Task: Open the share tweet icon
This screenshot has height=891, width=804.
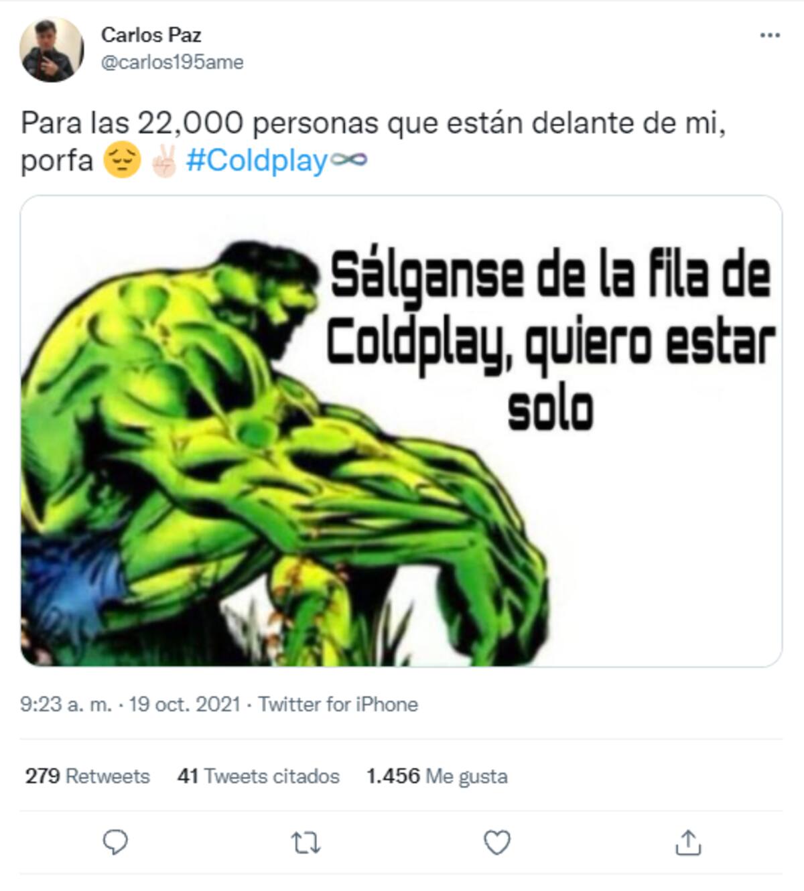Action: click(688, 842)
